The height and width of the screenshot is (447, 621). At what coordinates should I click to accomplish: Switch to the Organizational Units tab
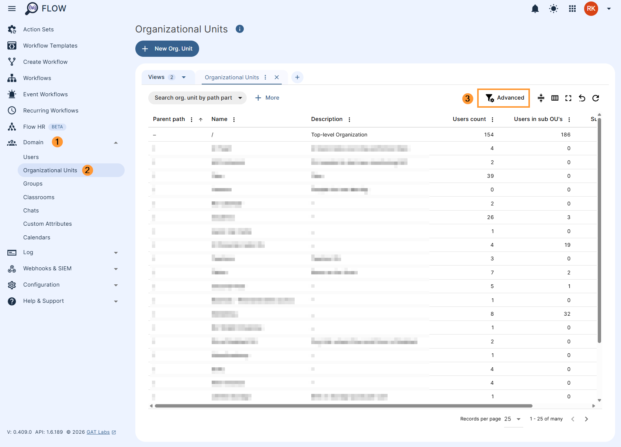(232, 77)
